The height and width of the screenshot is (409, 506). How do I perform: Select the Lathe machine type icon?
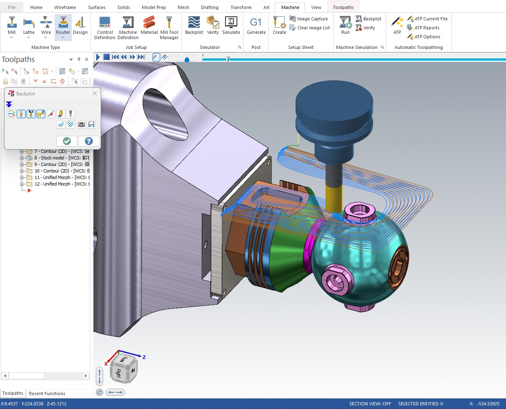click(x=29, y=24)
